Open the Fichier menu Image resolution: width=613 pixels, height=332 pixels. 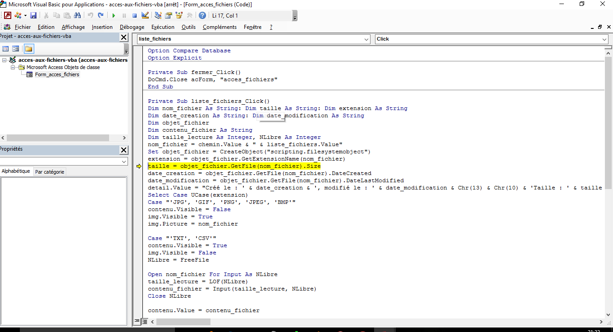coord(23,27)
